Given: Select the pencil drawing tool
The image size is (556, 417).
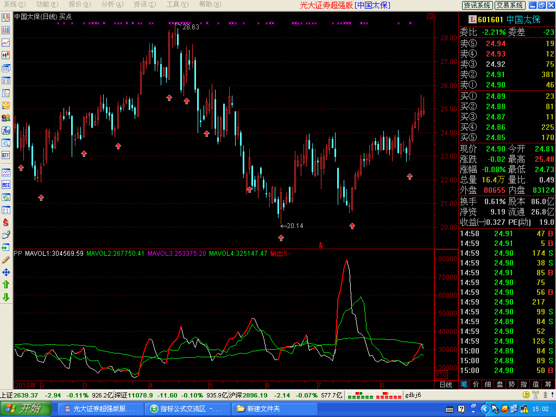Looking at the screenshot, I should coord(6,260).
